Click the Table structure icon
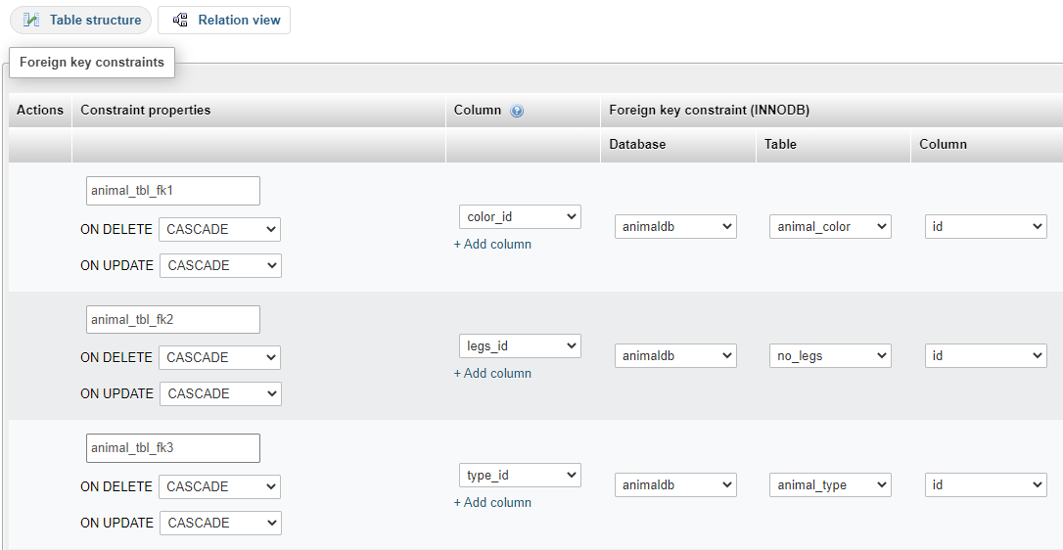Screen dimensions: 1063x550 point(31,21)
